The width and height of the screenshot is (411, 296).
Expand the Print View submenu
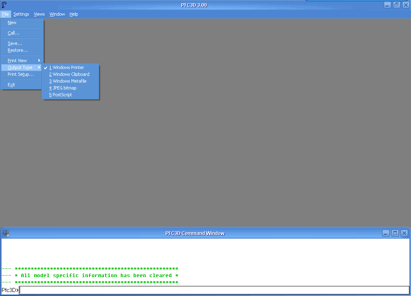[22, 61]
